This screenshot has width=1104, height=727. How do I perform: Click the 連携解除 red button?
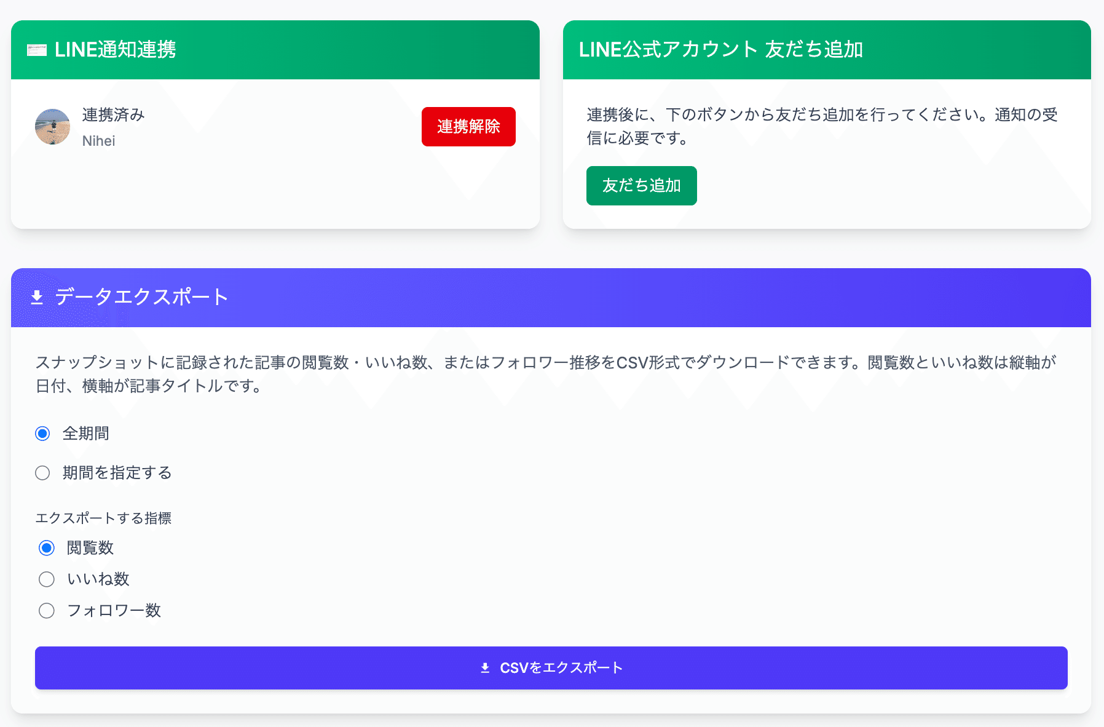tap(468, 127)
